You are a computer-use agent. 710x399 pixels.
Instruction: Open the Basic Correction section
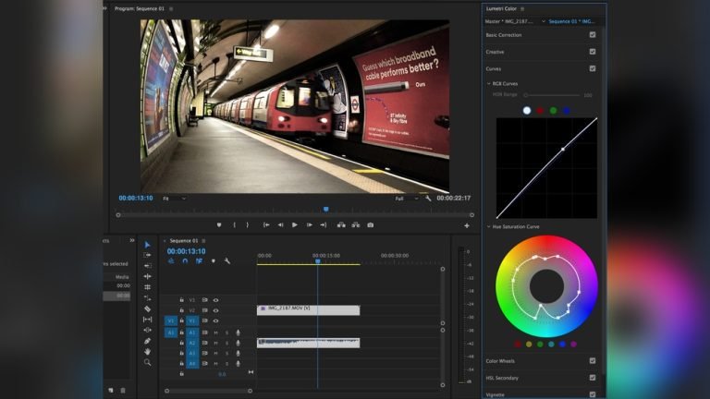coord(504,35)
